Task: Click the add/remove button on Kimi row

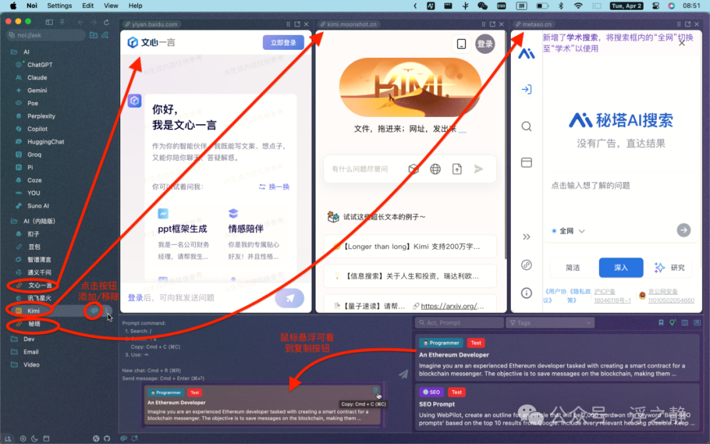Action: (94, 310)
